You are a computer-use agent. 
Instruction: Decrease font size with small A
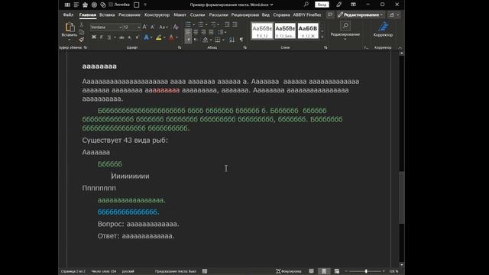(153, 27)
